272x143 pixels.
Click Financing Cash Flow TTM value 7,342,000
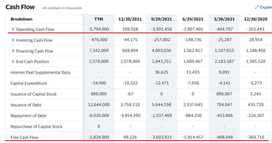click(99, 51)
